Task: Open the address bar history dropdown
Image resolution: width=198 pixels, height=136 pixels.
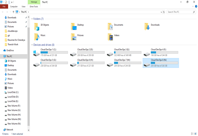Action: coord(161,12)
